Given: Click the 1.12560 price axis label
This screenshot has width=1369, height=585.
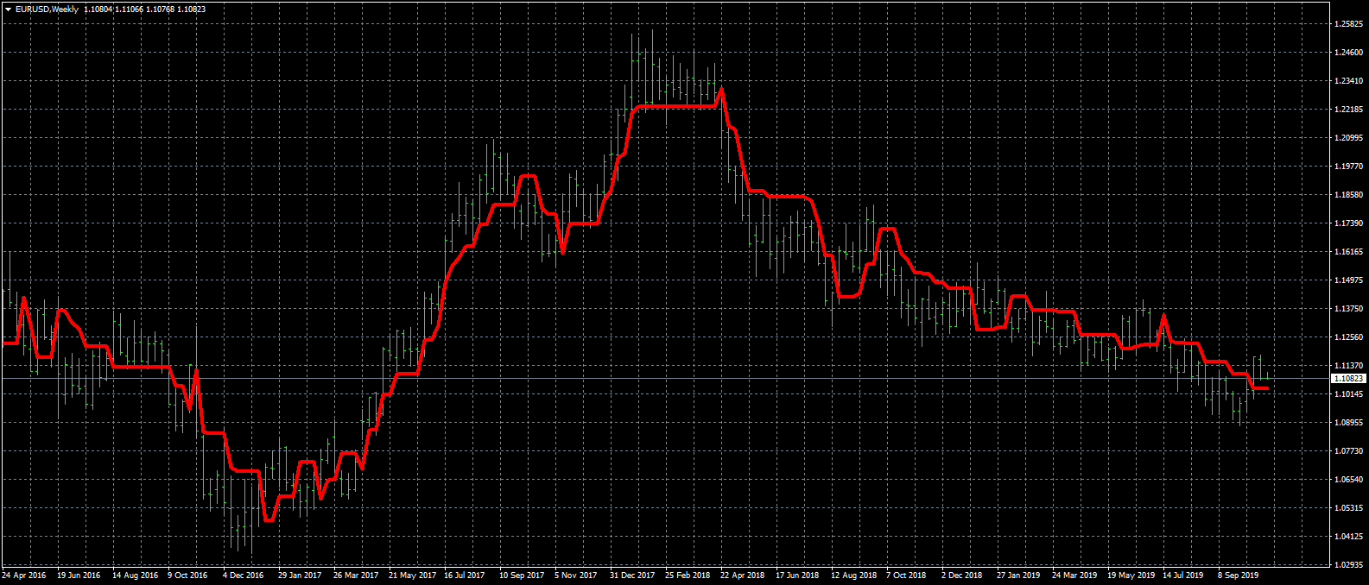Looking at the screenshot, I should click(x=1348, y=337).
